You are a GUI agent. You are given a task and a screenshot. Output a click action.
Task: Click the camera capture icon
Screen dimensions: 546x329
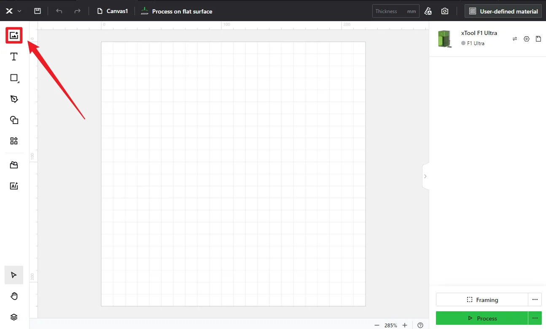(x=445, y=11)
